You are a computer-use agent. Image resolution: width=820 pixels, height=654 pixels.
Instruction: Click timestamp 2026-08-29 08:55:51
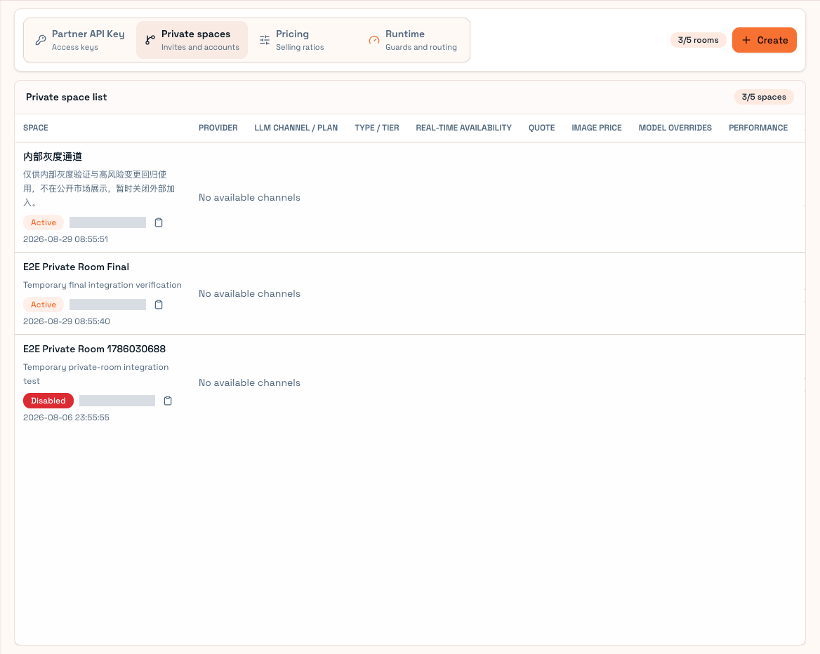[x=66, y=239]
